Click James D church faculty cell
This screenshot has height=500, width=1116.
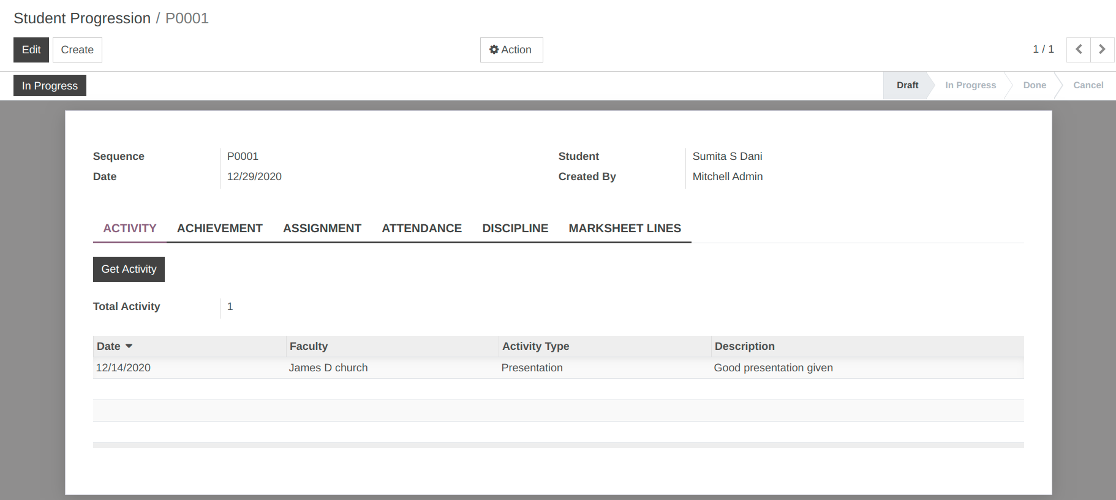(x=328, y=368)
